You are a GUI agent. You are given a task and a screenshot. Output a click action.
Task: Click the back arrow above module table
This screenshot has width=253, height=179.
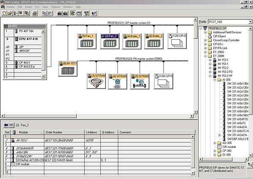5,125
